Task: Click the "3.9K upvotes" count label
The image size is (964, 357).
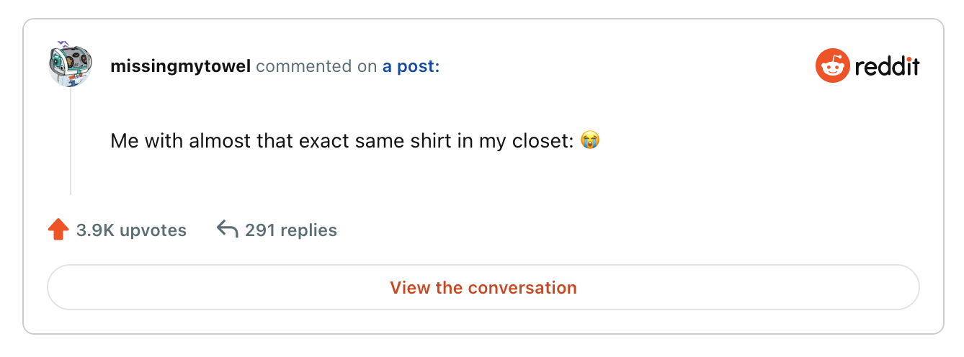Action: coord(131,230)
